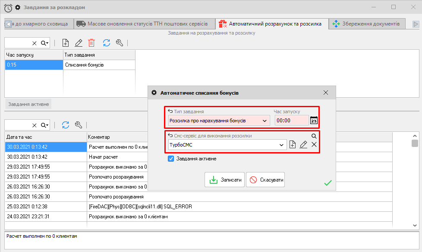Image resolution: width=422 pixels, height=252 pixels.
Task: Edit the selected SMS service ТурбоСМС
Action: (x=303, y=145)
